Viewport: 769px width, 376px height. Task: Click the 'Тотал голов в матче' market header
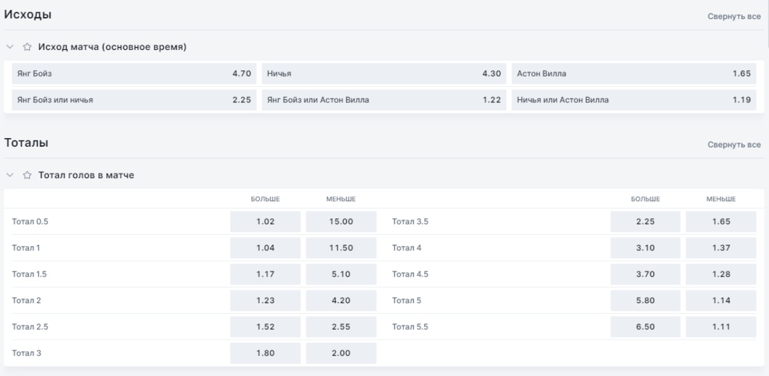tap(86, 176)
